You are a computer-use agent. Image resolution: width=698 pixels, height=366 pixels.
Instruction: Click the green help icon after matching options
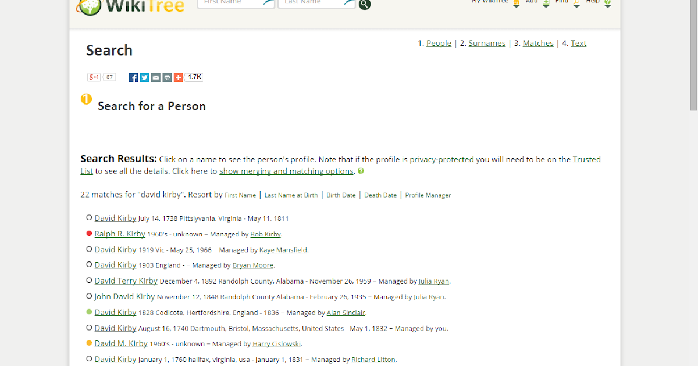click(361, 171)
